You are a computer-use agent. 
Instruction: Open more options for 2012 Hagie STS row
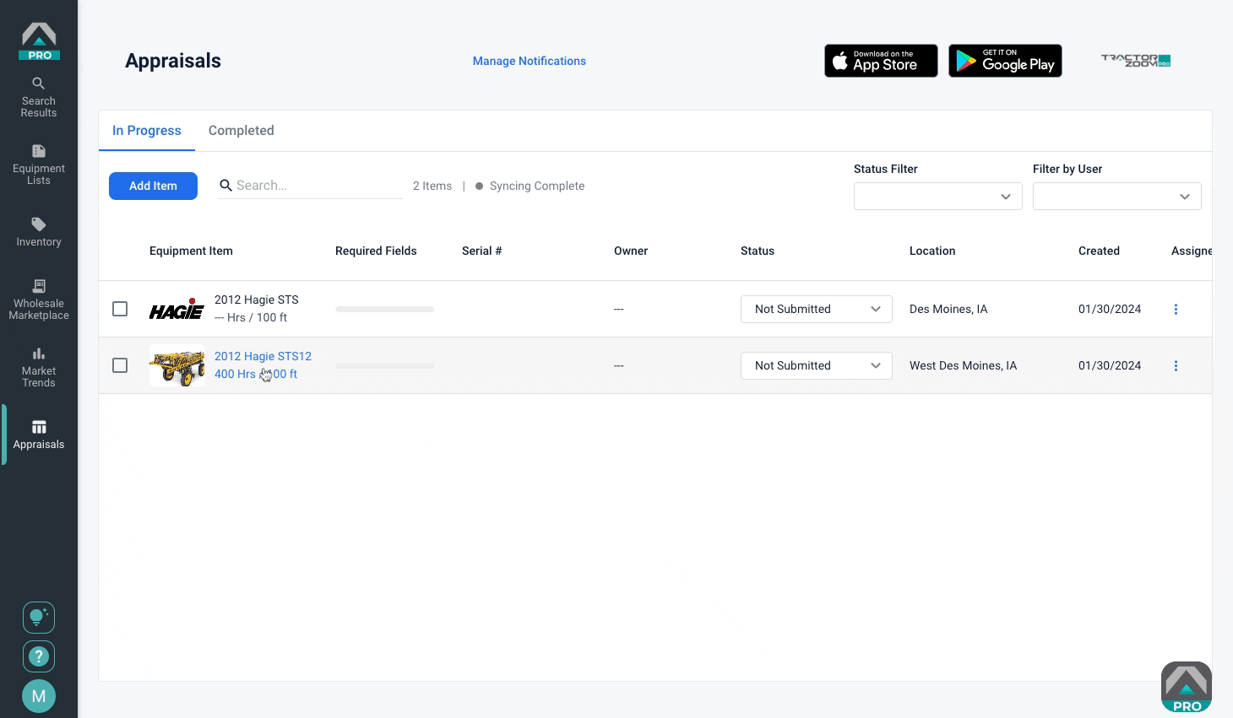pos(1176,310)
